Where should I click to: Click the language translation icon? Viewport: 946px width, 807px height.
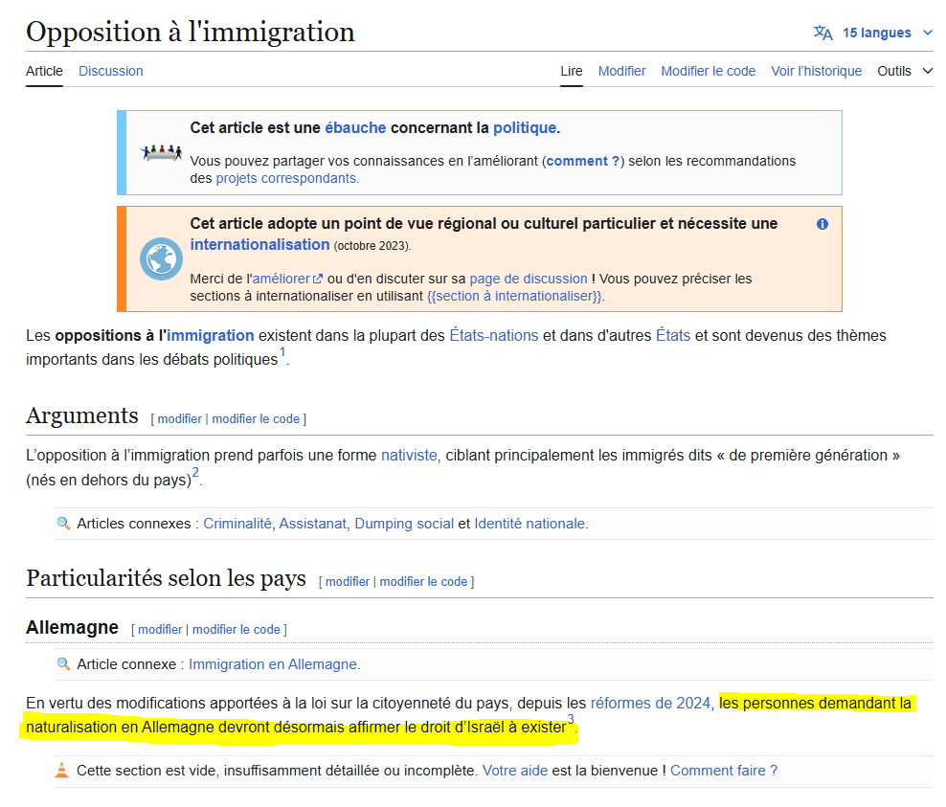[822, 33]
